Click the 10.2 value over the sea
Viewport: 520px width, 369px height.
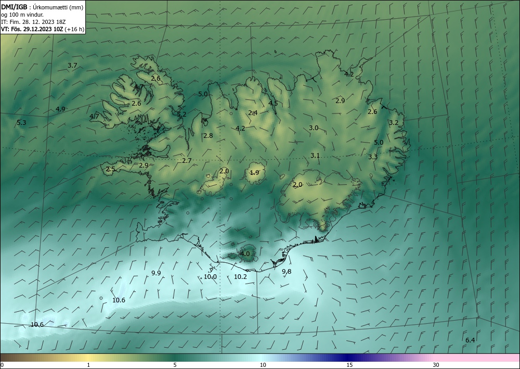point(240,276)
